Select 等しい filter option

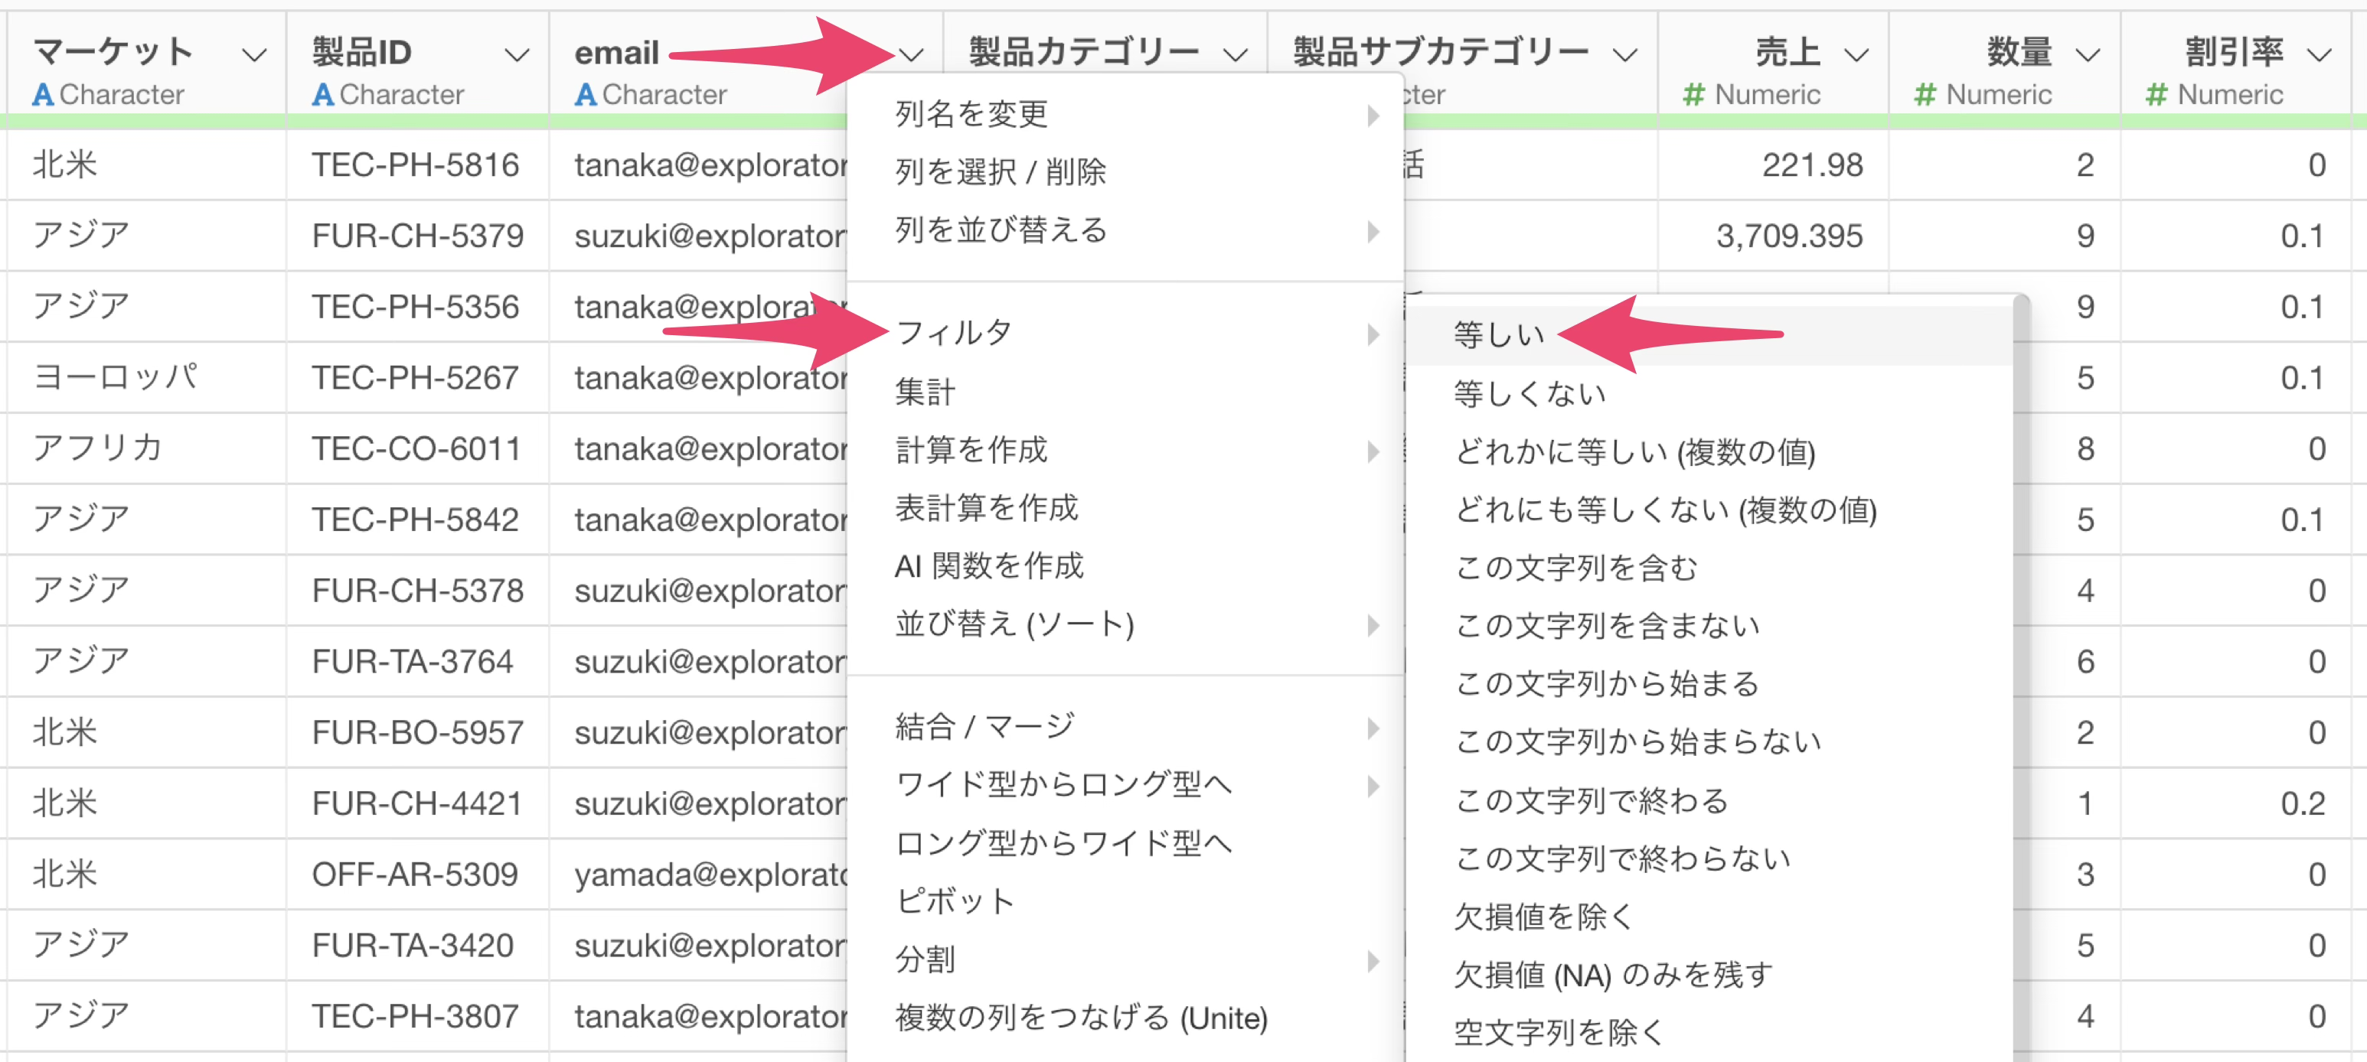1499,334
